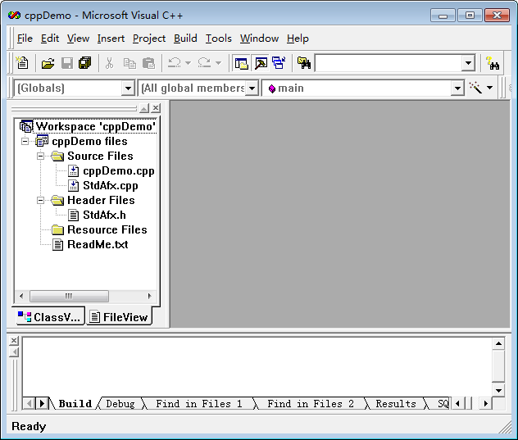This screenshot has height=440, width=518.
Task: Toggle the Workspace window icon
Action: click(241, 63)
